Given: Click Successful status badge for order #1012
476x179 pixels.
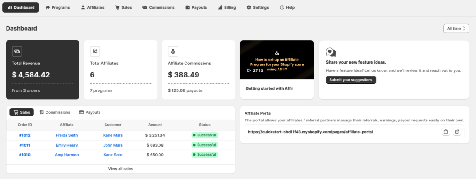Looking at the screenshot, I should click(x=205, y=135).
